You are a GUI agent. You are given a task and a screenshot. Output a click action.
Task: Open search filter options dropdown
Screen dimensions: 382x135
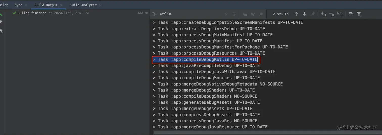pos(359,14)
